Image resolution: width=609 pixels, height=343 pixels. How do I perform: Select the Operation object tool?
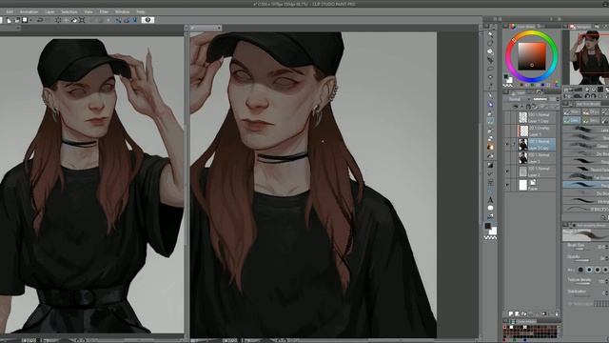pyautogui.click(x=491, y=51)
